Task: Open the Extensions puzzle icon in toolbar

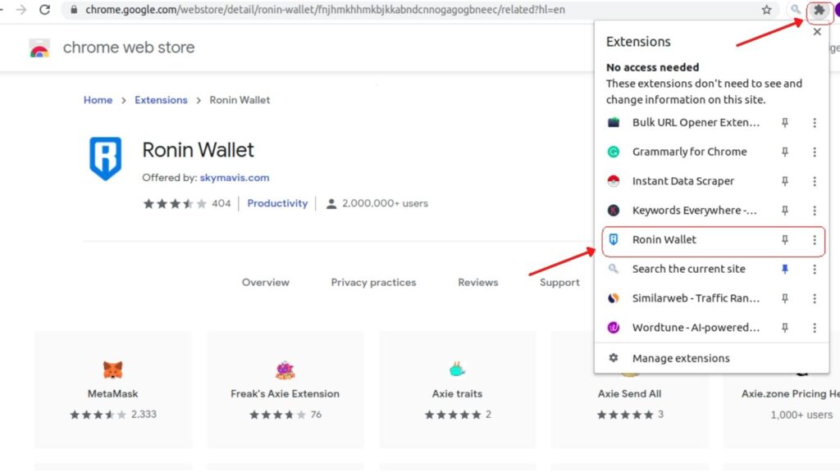Action: pos(819,10)
